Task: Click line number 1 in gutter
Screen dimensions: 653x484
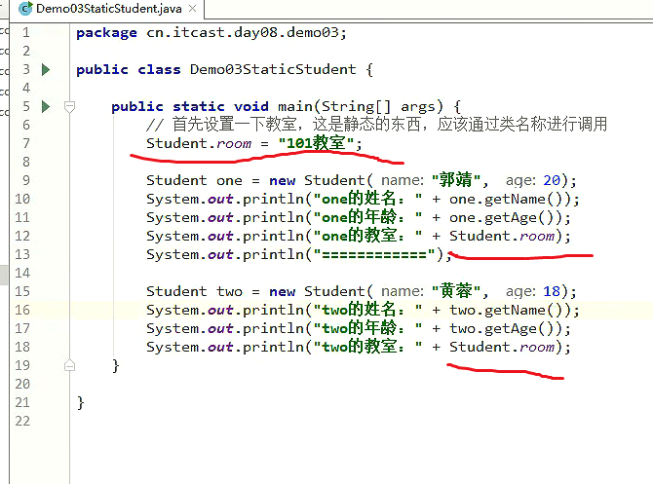Action: click(x=26, y=32)
